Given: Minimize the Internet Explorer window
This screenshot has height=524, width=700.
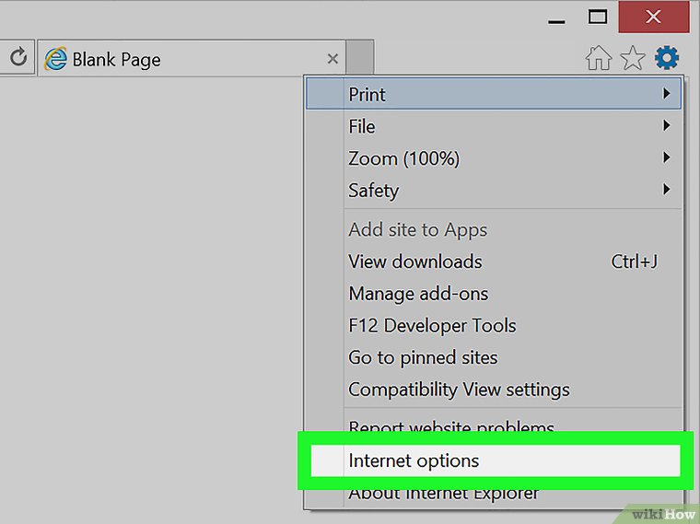Looking at the screenshot, I should [x=554, y=17].
